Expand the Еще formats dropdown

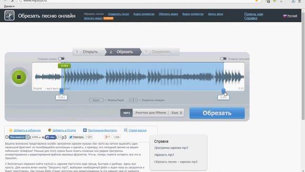point(176,113)
